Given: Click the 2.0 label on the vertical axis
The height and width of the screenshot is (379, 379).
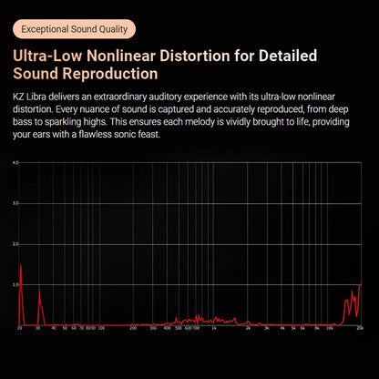Looking at the screenshot, I should (x=15, y=244).
